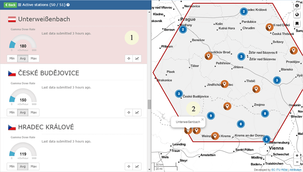Screen dimensions: 303x172
Task: Click the cluster marker 2 near Hradec Králové
Action: click(244, 11)
